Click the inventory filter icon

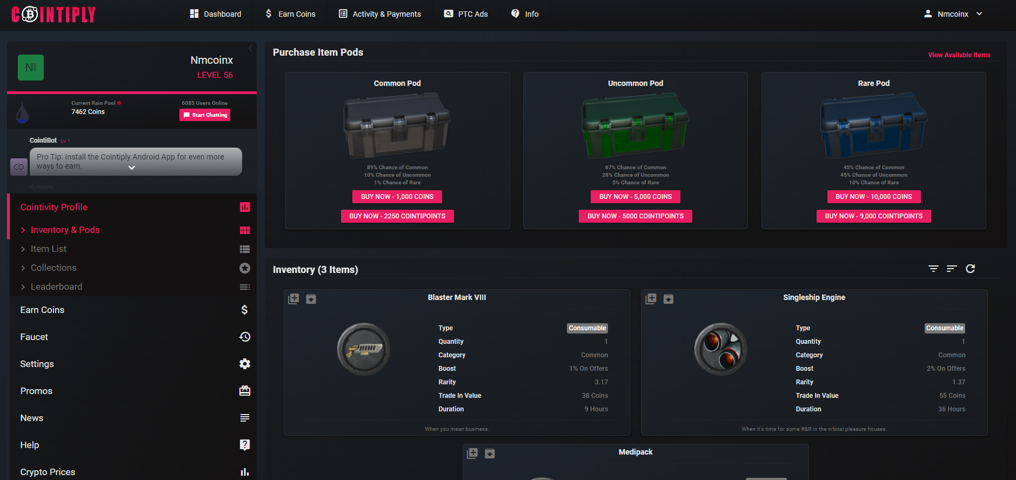pos(933,269)
